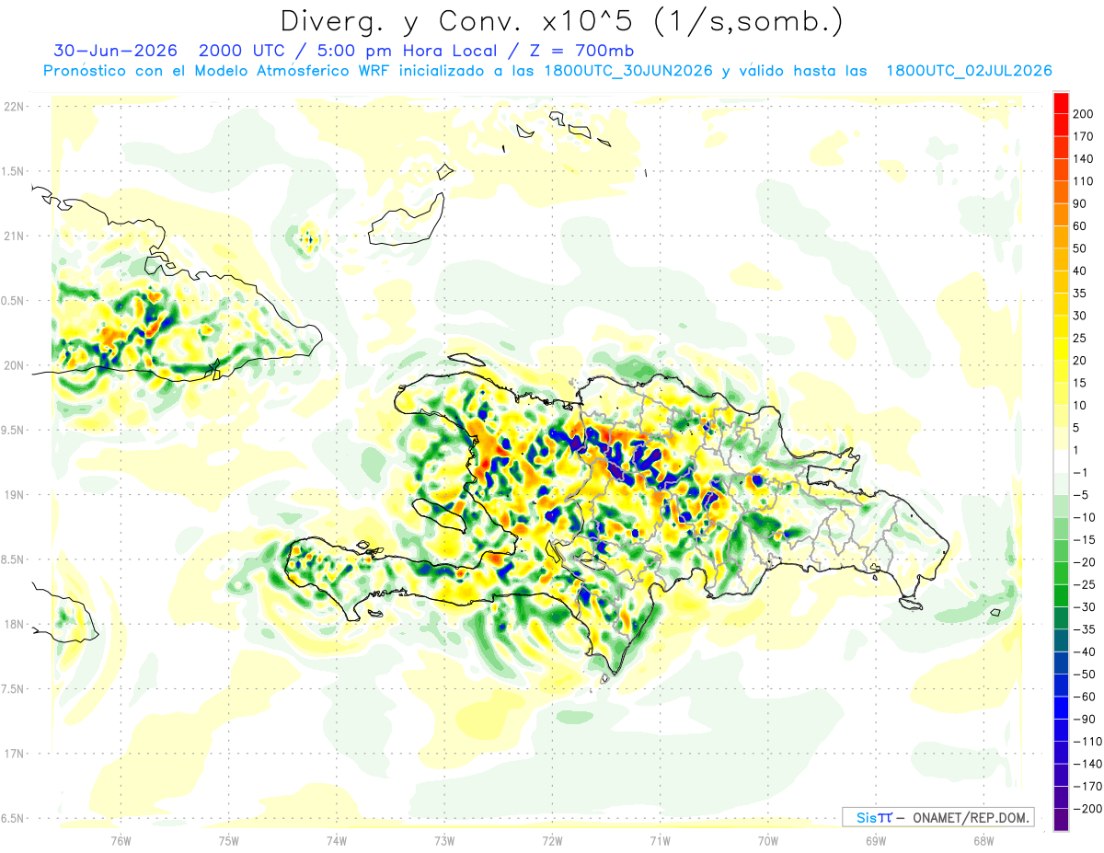This screenshot has width=1104, height=853.
Task: Click the 'ONAMET/REP.DOM.' credit text
Action: tap(972, 817)
